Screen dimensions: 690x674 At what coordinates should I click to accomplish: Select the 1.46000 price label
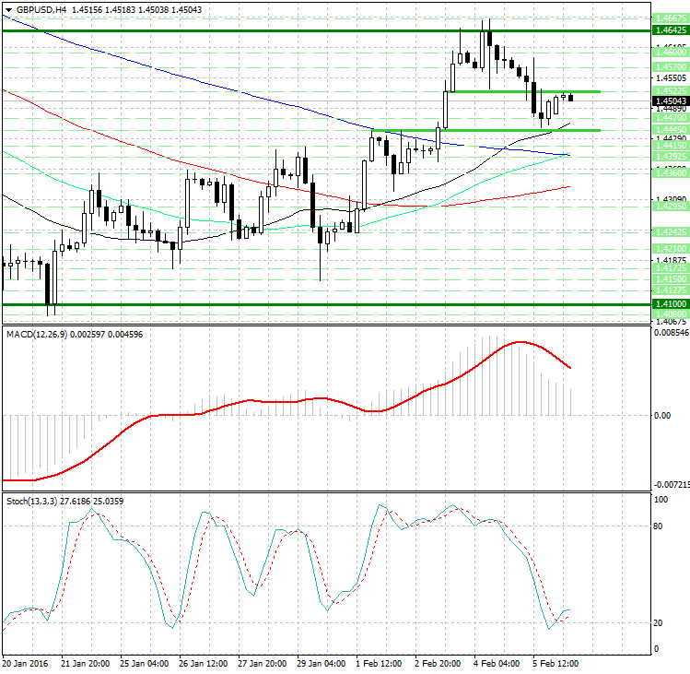(x=671, y=52)
